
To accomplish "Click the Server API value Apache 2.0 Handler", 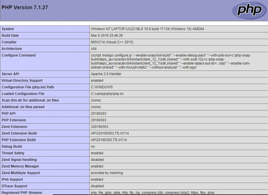I will tap(106, 74).
